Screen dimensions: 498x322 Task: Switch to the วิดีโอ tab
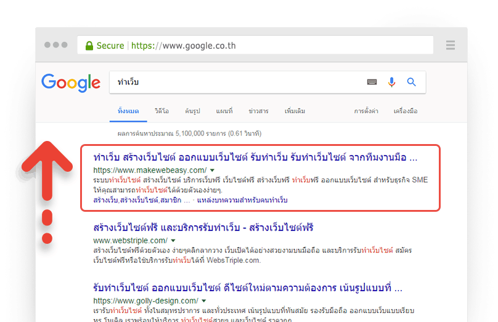point(161,111)
